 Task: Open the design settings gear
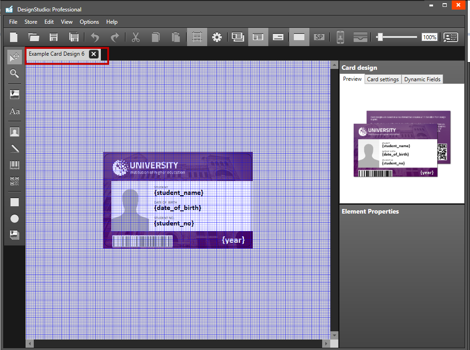217,37
